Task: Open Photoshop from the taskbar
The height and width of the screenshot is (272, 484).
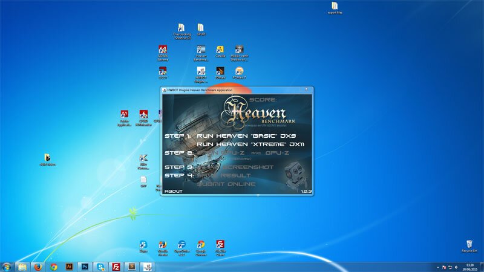Action: pos(85,267)
